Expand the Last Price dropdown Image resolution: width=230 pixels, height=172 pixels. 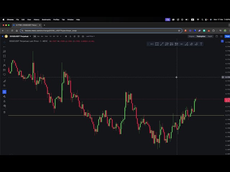[90, 36]
